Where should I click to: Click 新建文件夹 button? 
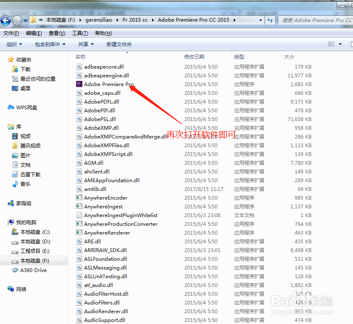point(119,44)
